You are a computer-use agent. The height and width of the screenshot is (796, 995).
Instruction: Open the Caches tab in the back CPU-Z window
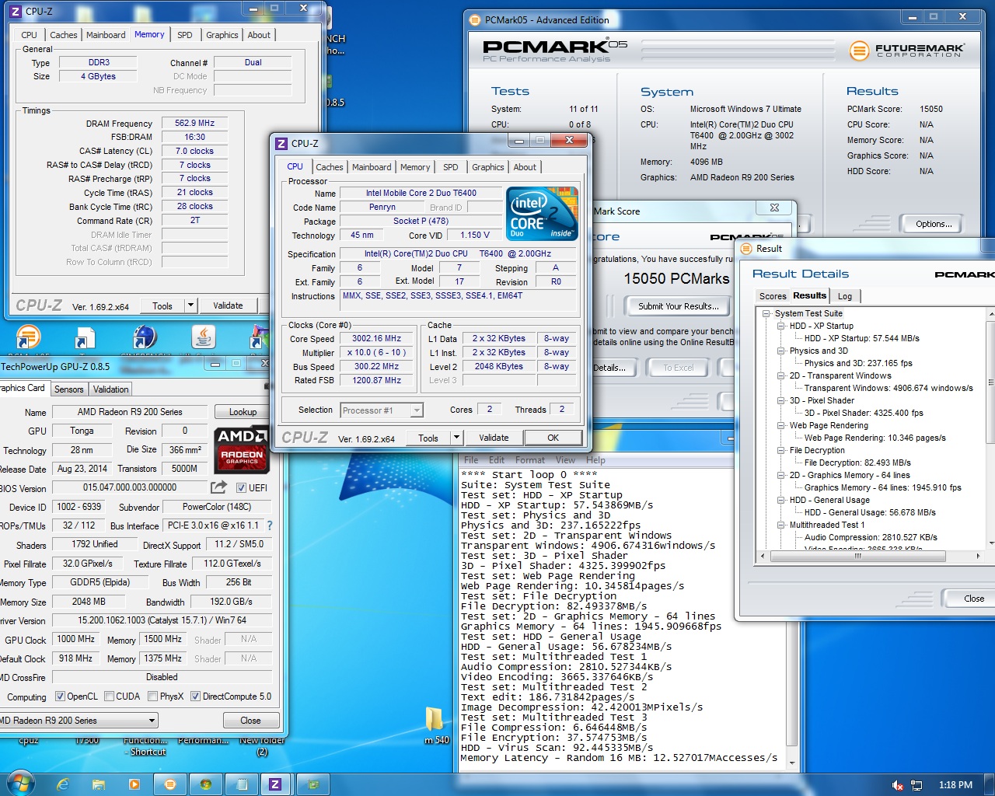[x=64, y=35]
